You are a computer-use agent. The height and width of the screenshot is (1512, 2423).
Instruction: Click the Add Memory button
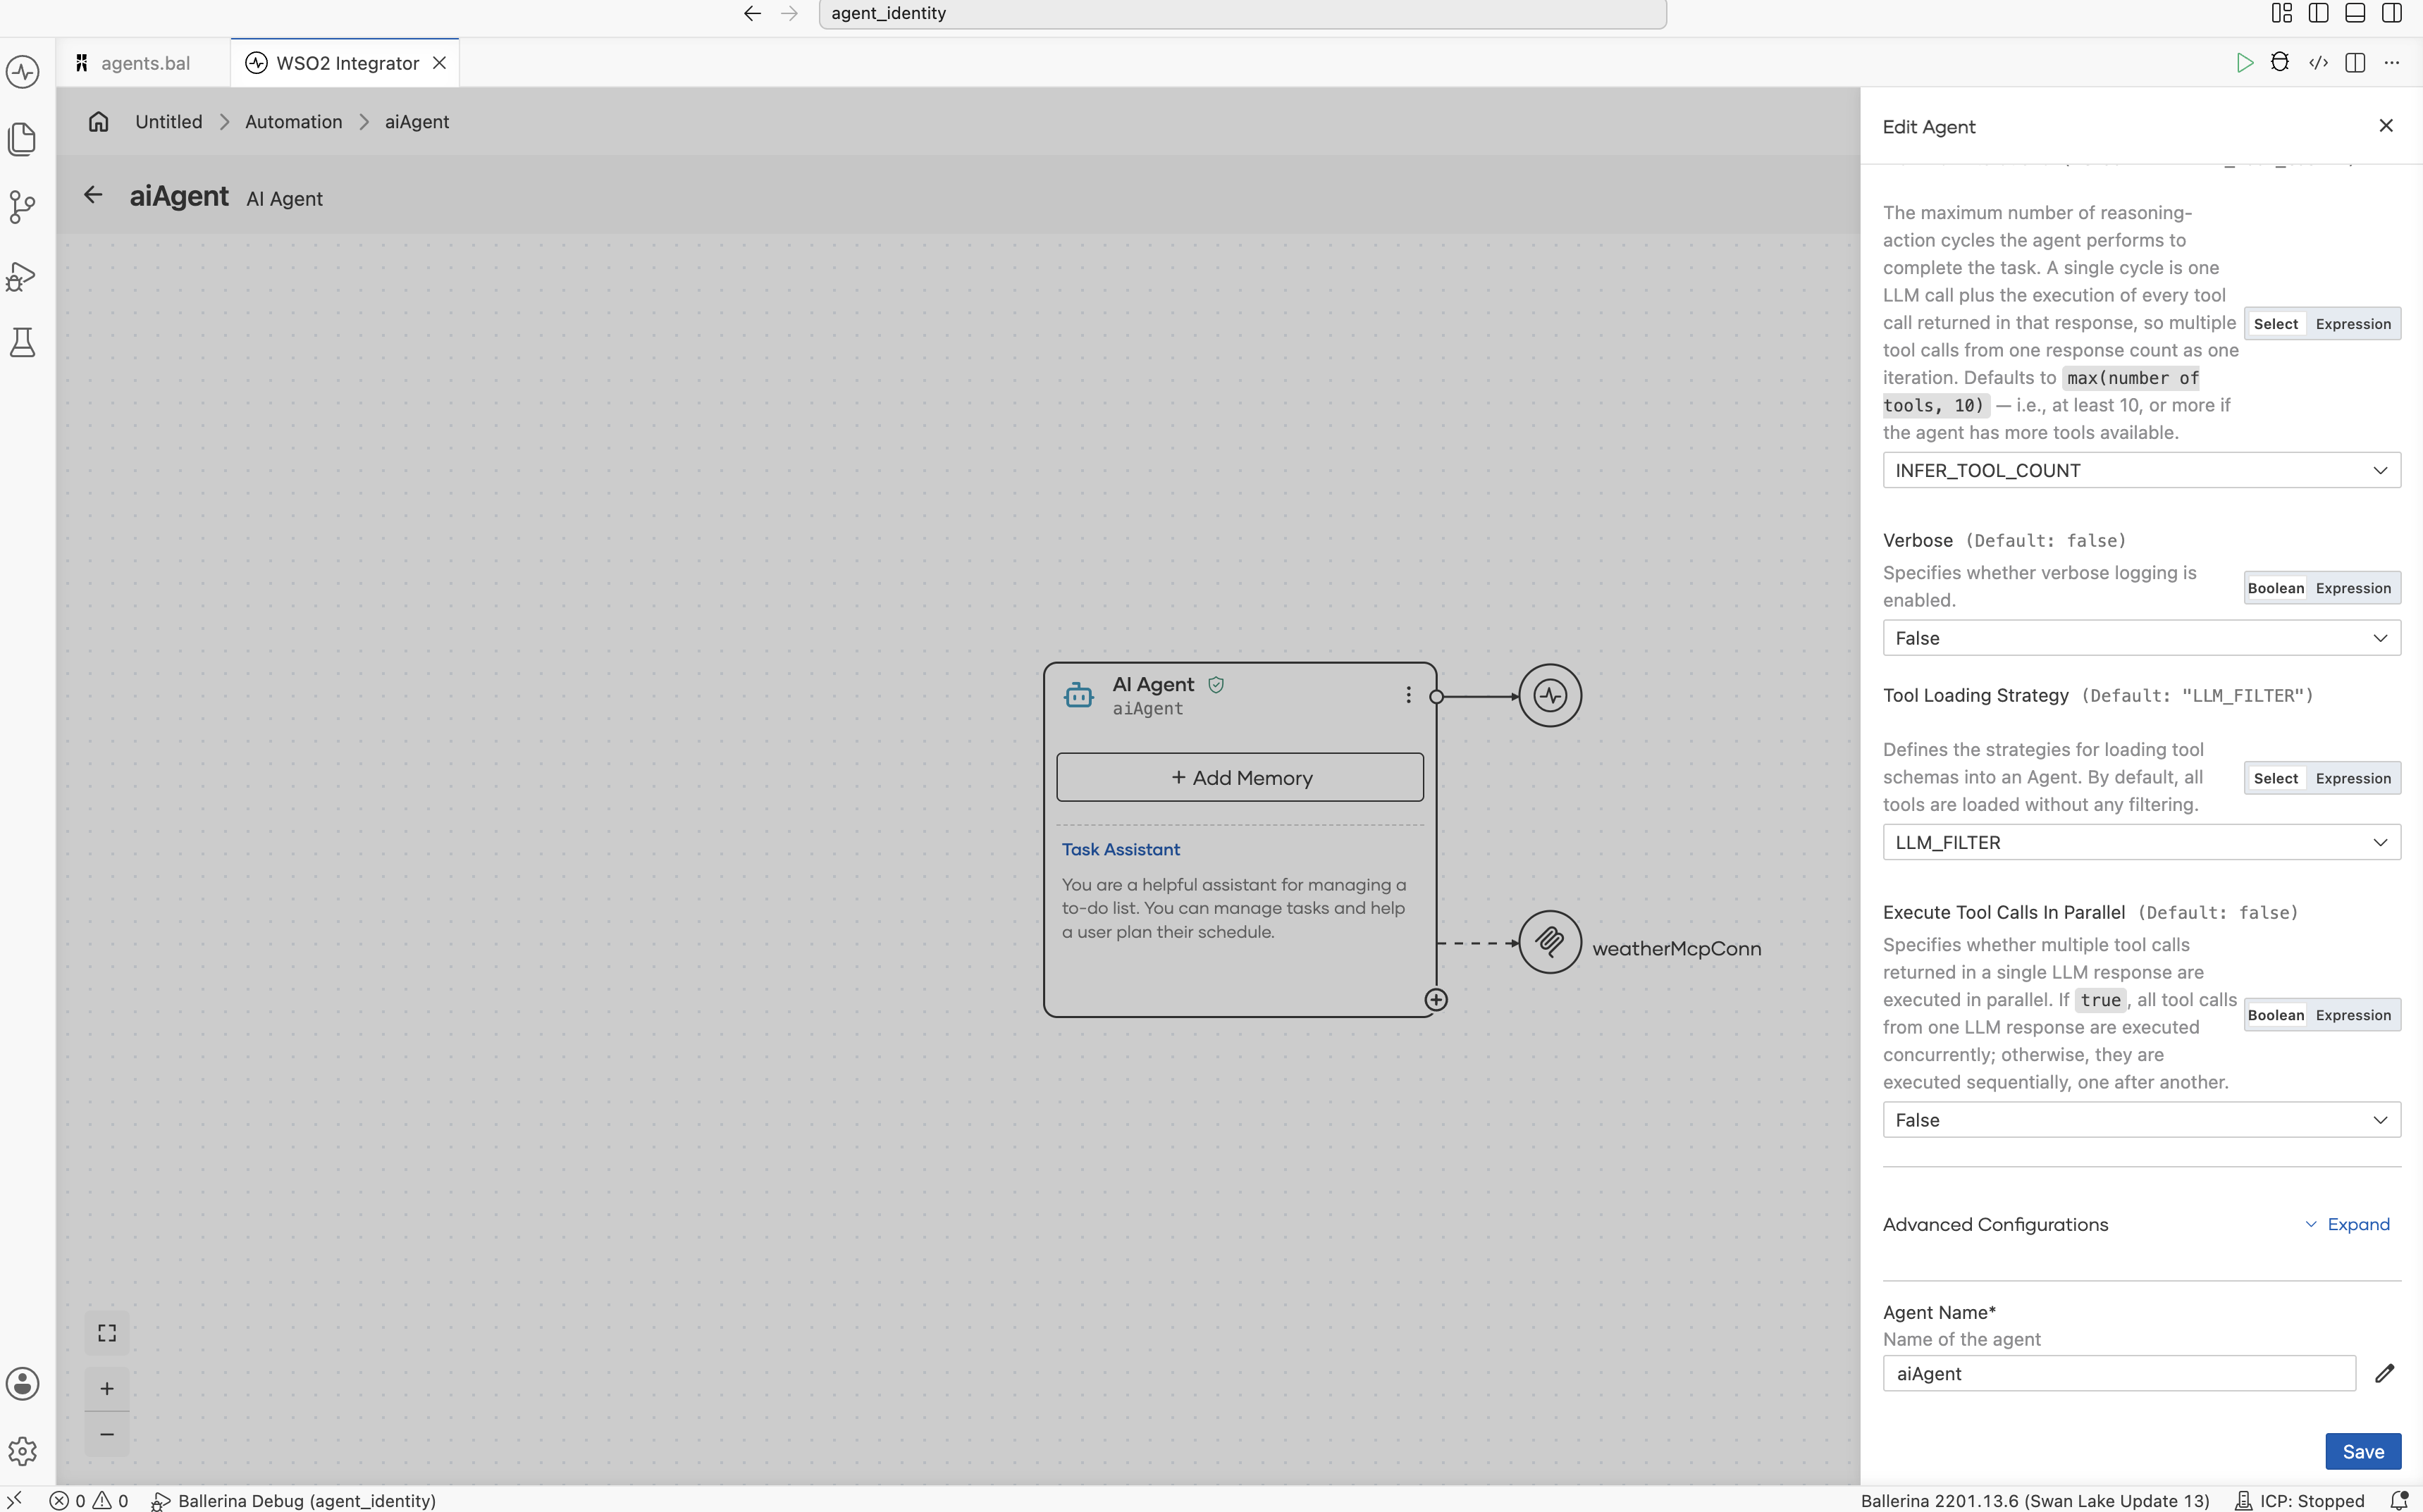click(x=1240, y=777)
